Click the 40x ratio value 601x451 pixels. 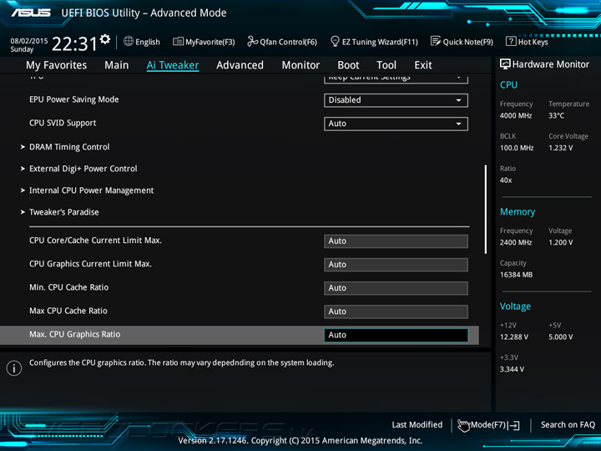pos(506,180)
